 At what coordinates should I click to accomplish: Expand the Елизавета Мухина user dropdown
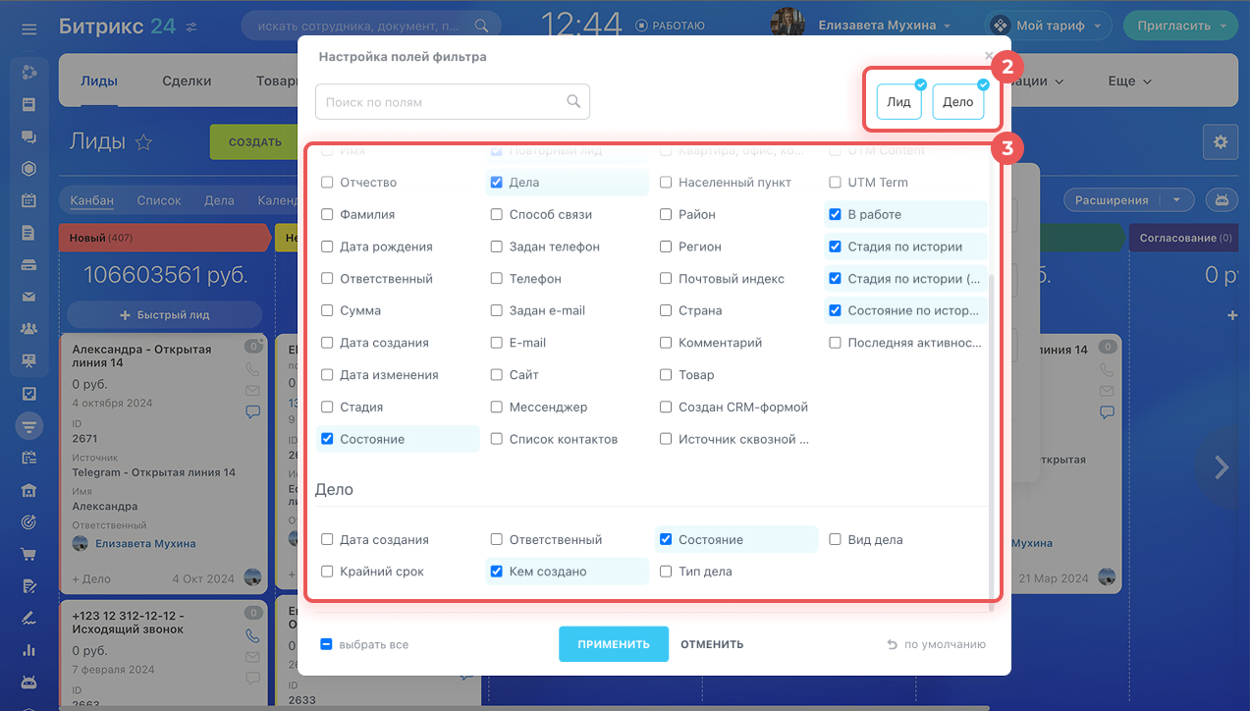click(884, 26)
